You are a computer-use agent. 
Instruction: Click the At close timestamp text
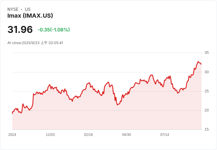pyautogui.click(x=35, y=43)
